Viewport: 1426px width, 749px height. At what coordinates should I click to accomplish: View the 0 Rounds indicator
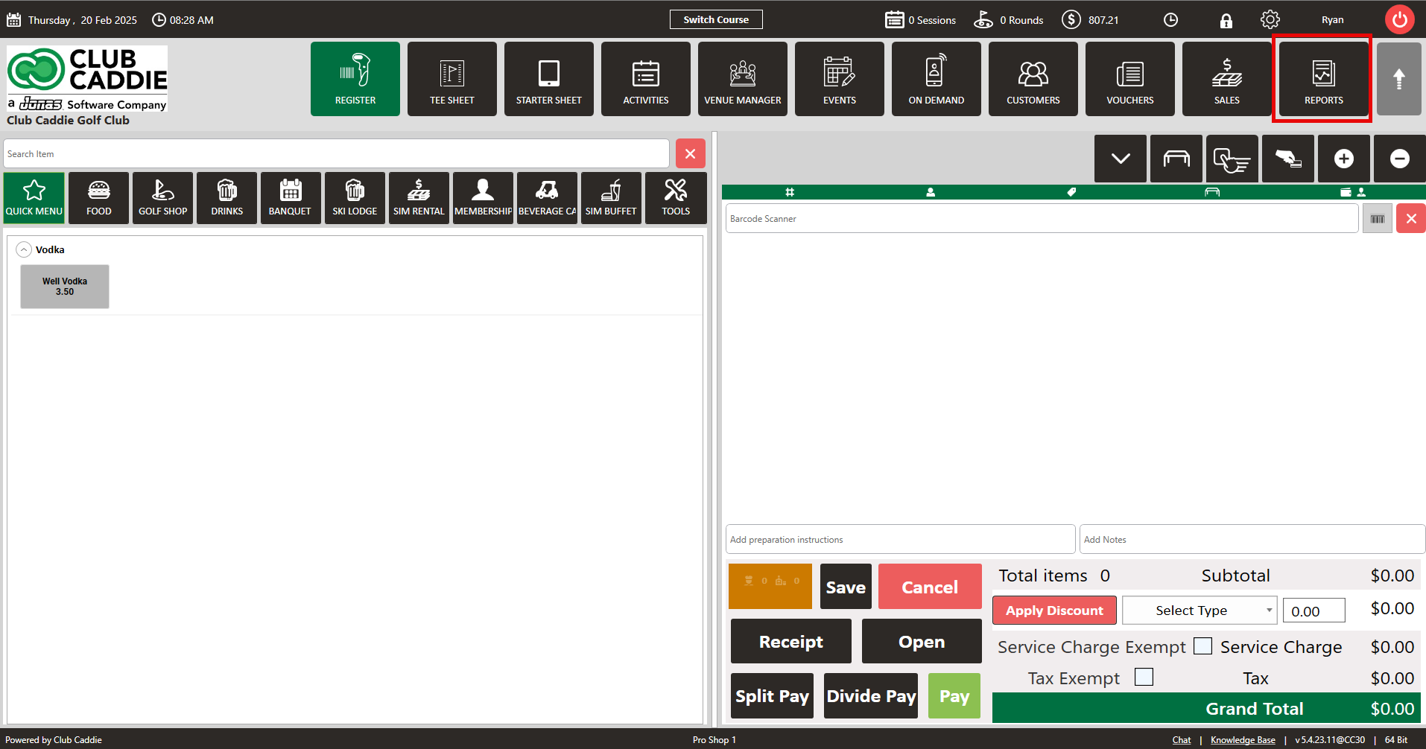pos(1009,20)
